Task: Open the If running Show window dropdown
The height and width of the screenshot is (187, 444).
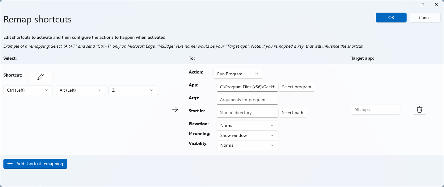Action: tap(247, 135)
